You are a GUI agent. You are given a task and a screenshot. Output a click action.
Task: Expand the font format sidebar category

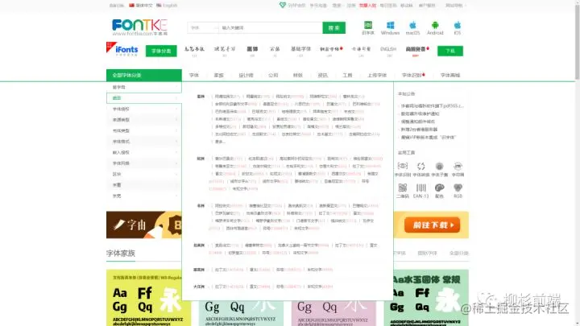click(x=144, y=142)
